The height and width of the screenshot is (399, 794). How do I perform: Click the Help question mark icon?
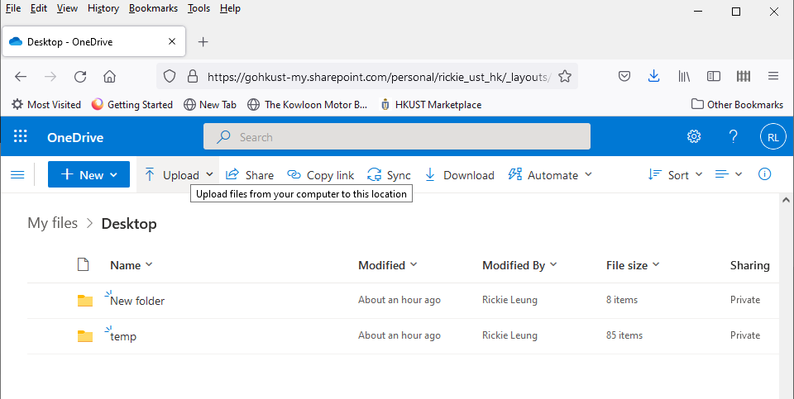(x=733, y=137)
